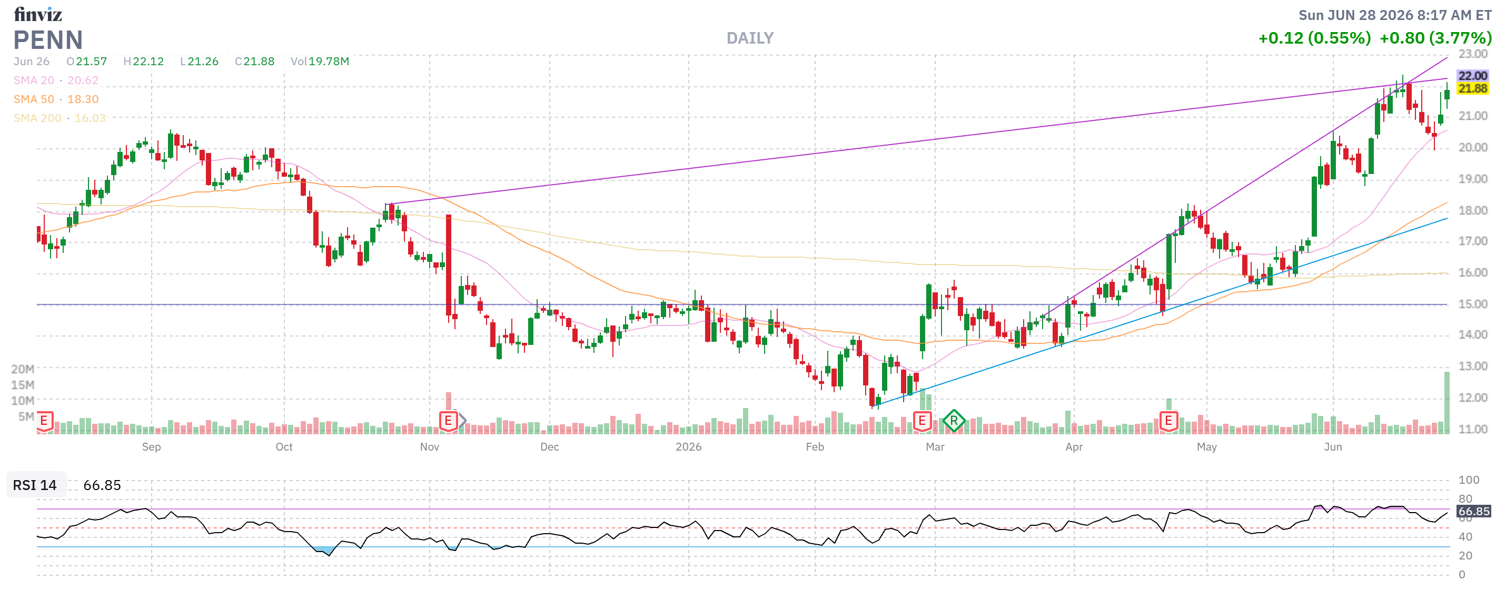Viewport: 1506px width, 591px height.
Task: Click the 13.00 price axis label
Action: pos(1473,367)
